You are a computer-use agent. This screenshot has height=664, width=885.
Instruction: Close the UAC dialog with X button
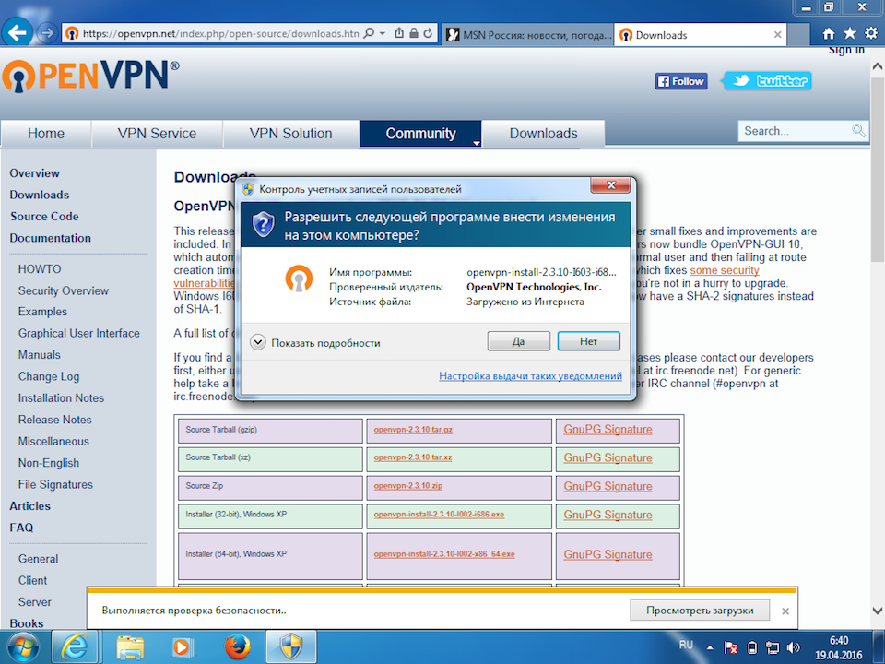(610, 185)
